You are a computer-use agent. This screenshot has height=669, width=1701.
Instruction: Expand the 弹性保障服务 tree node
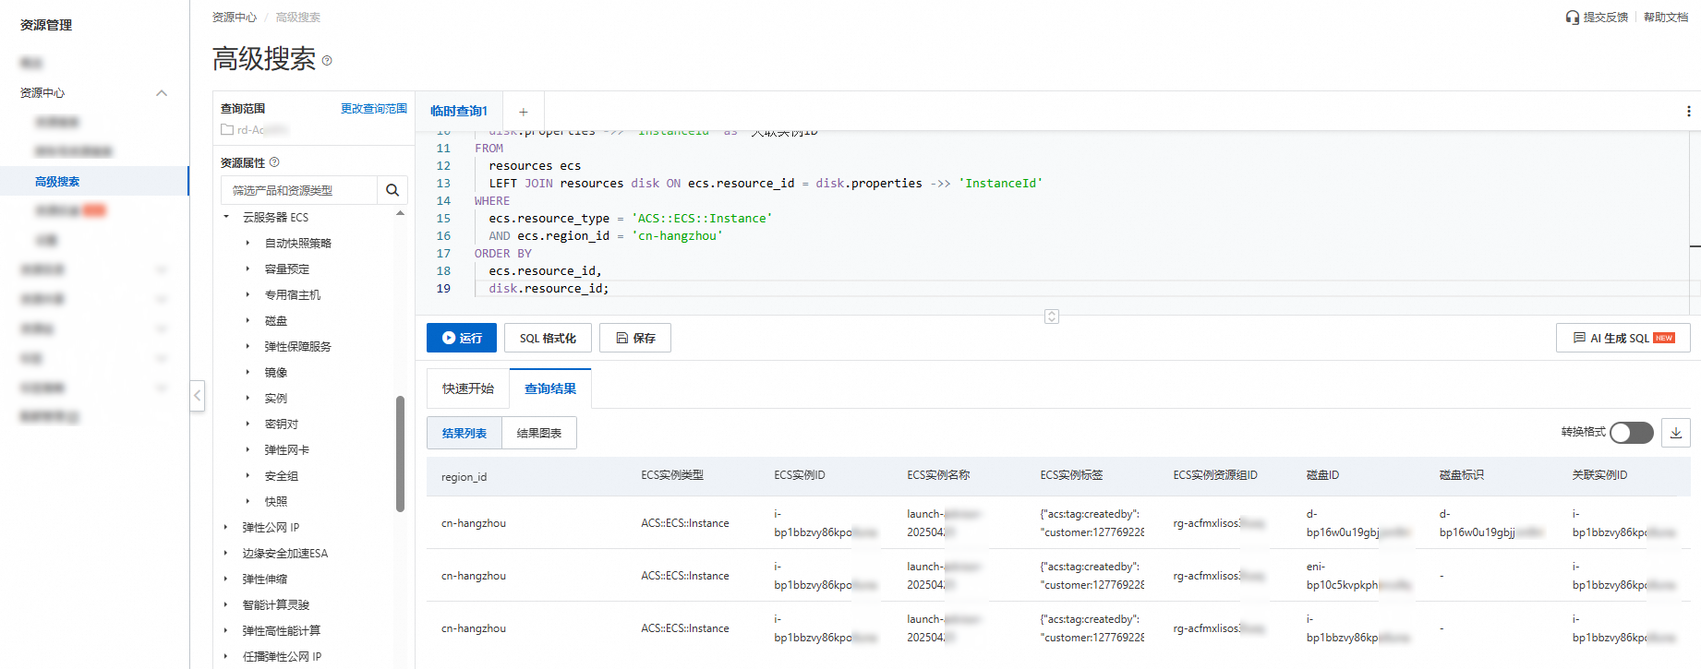coord(247,347)
